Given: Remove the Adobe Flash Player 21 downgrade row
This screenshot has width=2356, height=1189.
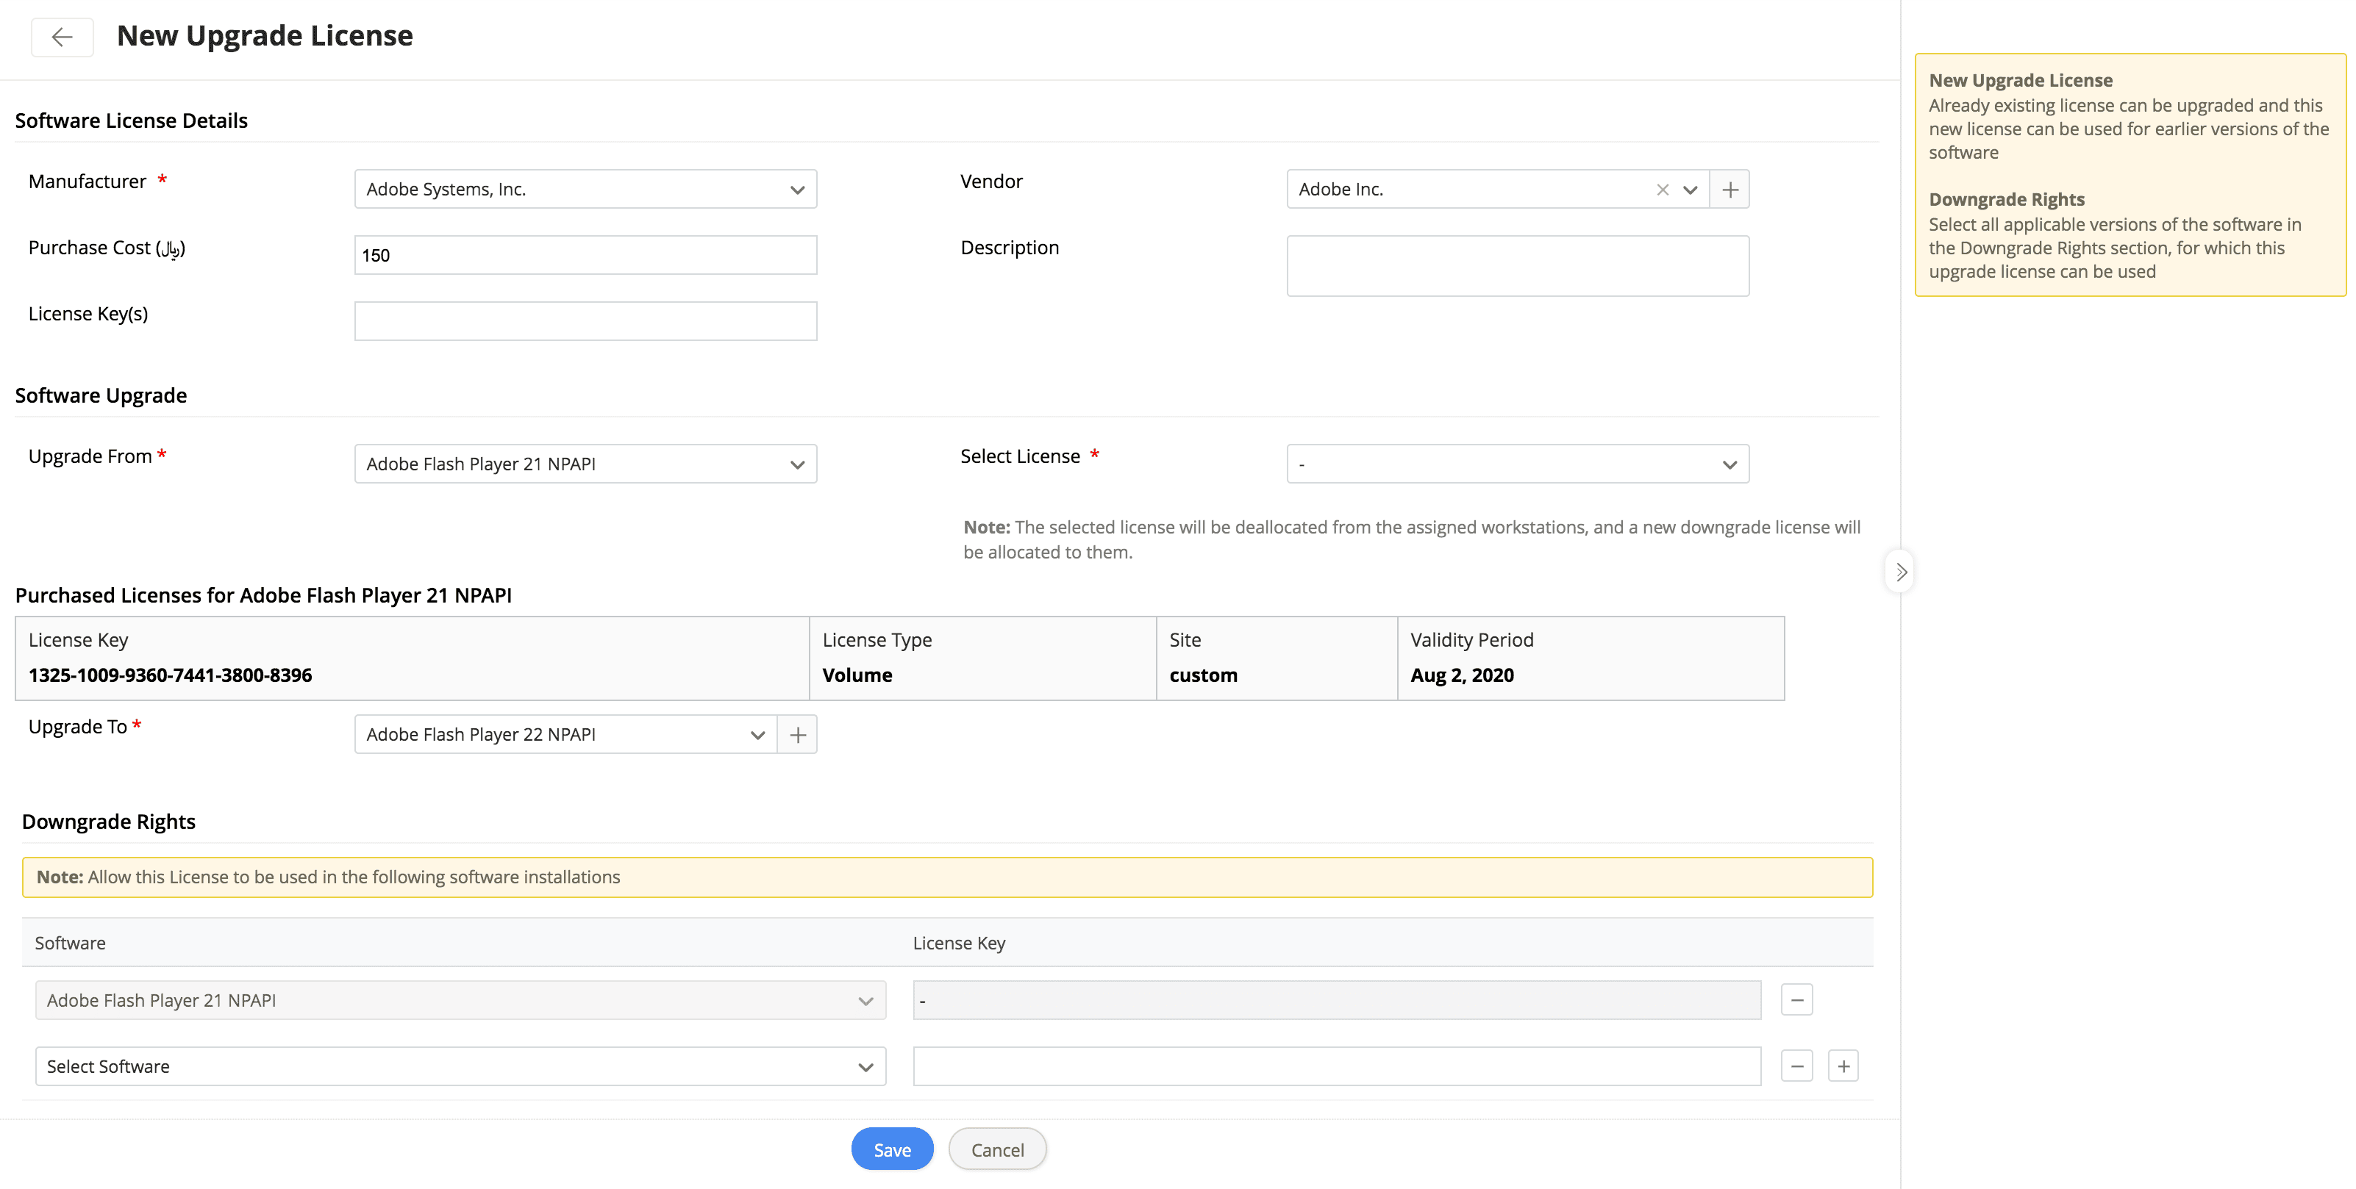Looking at the screenshot, I should tap(1796, 1001).
